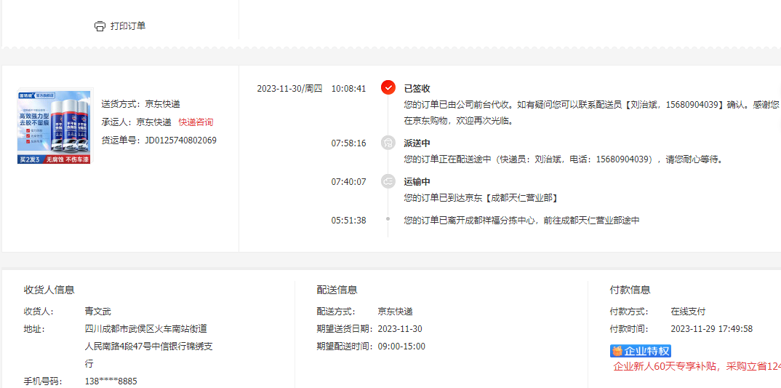
Task: Click the date 2023-11-30/周四
Action: (x=289, y=89)
